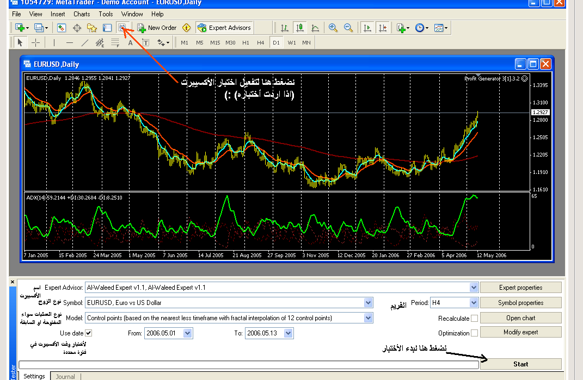Open the Window menu
The height and width of the screenshot is (380, 583).
(x=132, y=14)
